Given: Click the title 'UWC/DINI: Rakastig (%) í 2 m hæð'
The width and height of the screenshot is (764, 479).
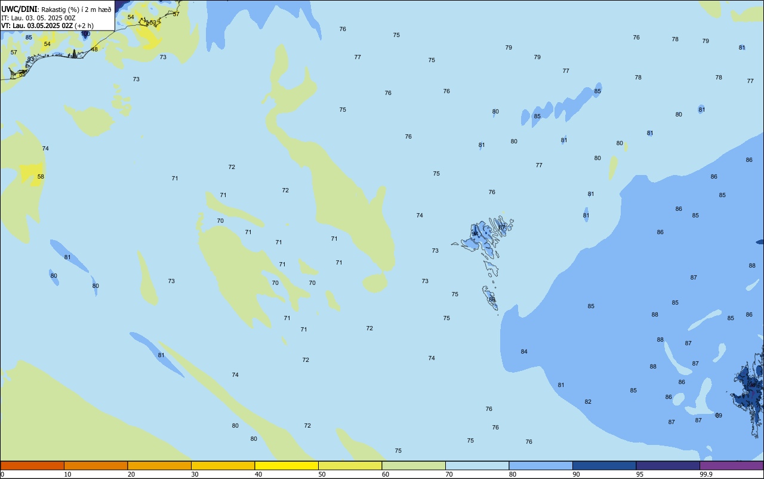Looking at the screenshot, I should [56, 10].
